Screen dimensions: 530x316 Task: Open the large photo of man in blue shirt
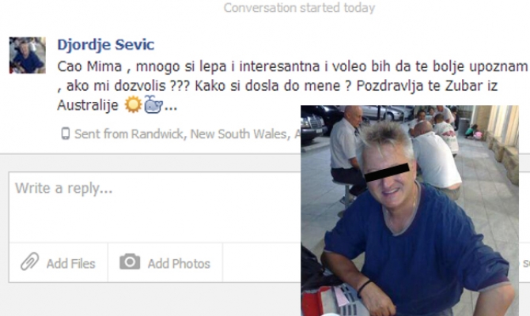pyautogui.click(x=410, y=211)
